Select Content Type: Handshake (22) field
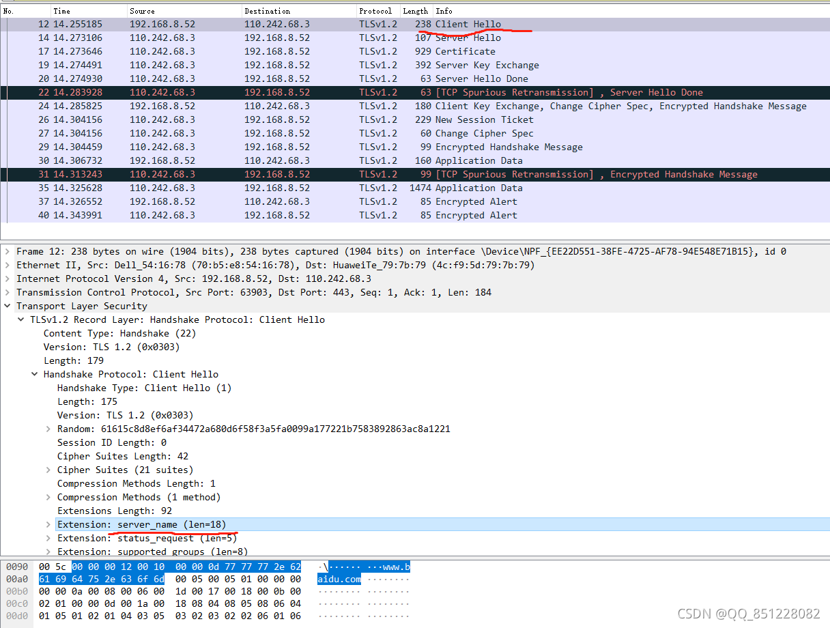 119,333
